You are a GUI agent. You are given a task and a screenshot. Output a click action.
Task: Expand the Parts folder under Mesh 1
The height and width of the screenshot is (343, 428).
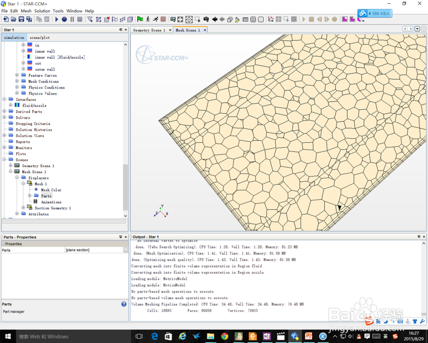30,196
